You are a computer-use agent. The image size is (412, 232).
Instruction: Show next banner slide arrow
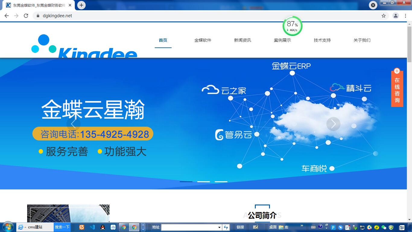tap(333, 124)
